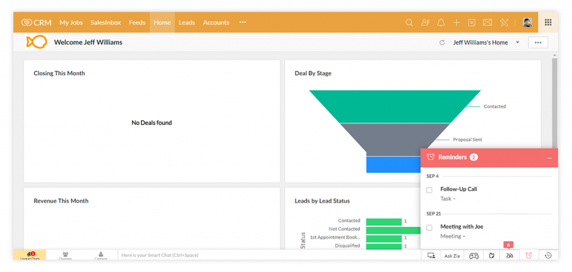
Task: Refresh the home dashboard
Action: pos(442,42)
